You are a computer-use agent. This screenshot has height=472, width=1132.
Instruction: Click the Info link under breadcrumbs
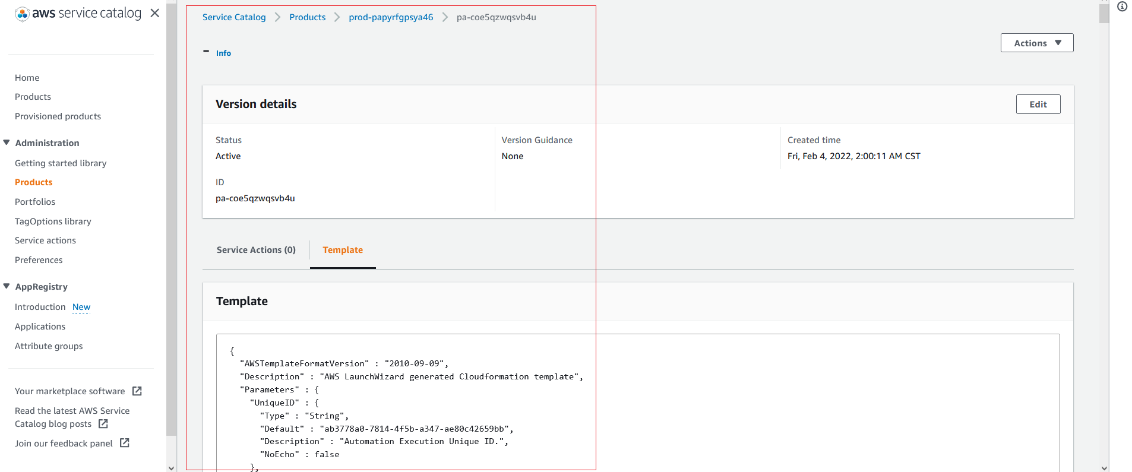[x=223, y=53]
